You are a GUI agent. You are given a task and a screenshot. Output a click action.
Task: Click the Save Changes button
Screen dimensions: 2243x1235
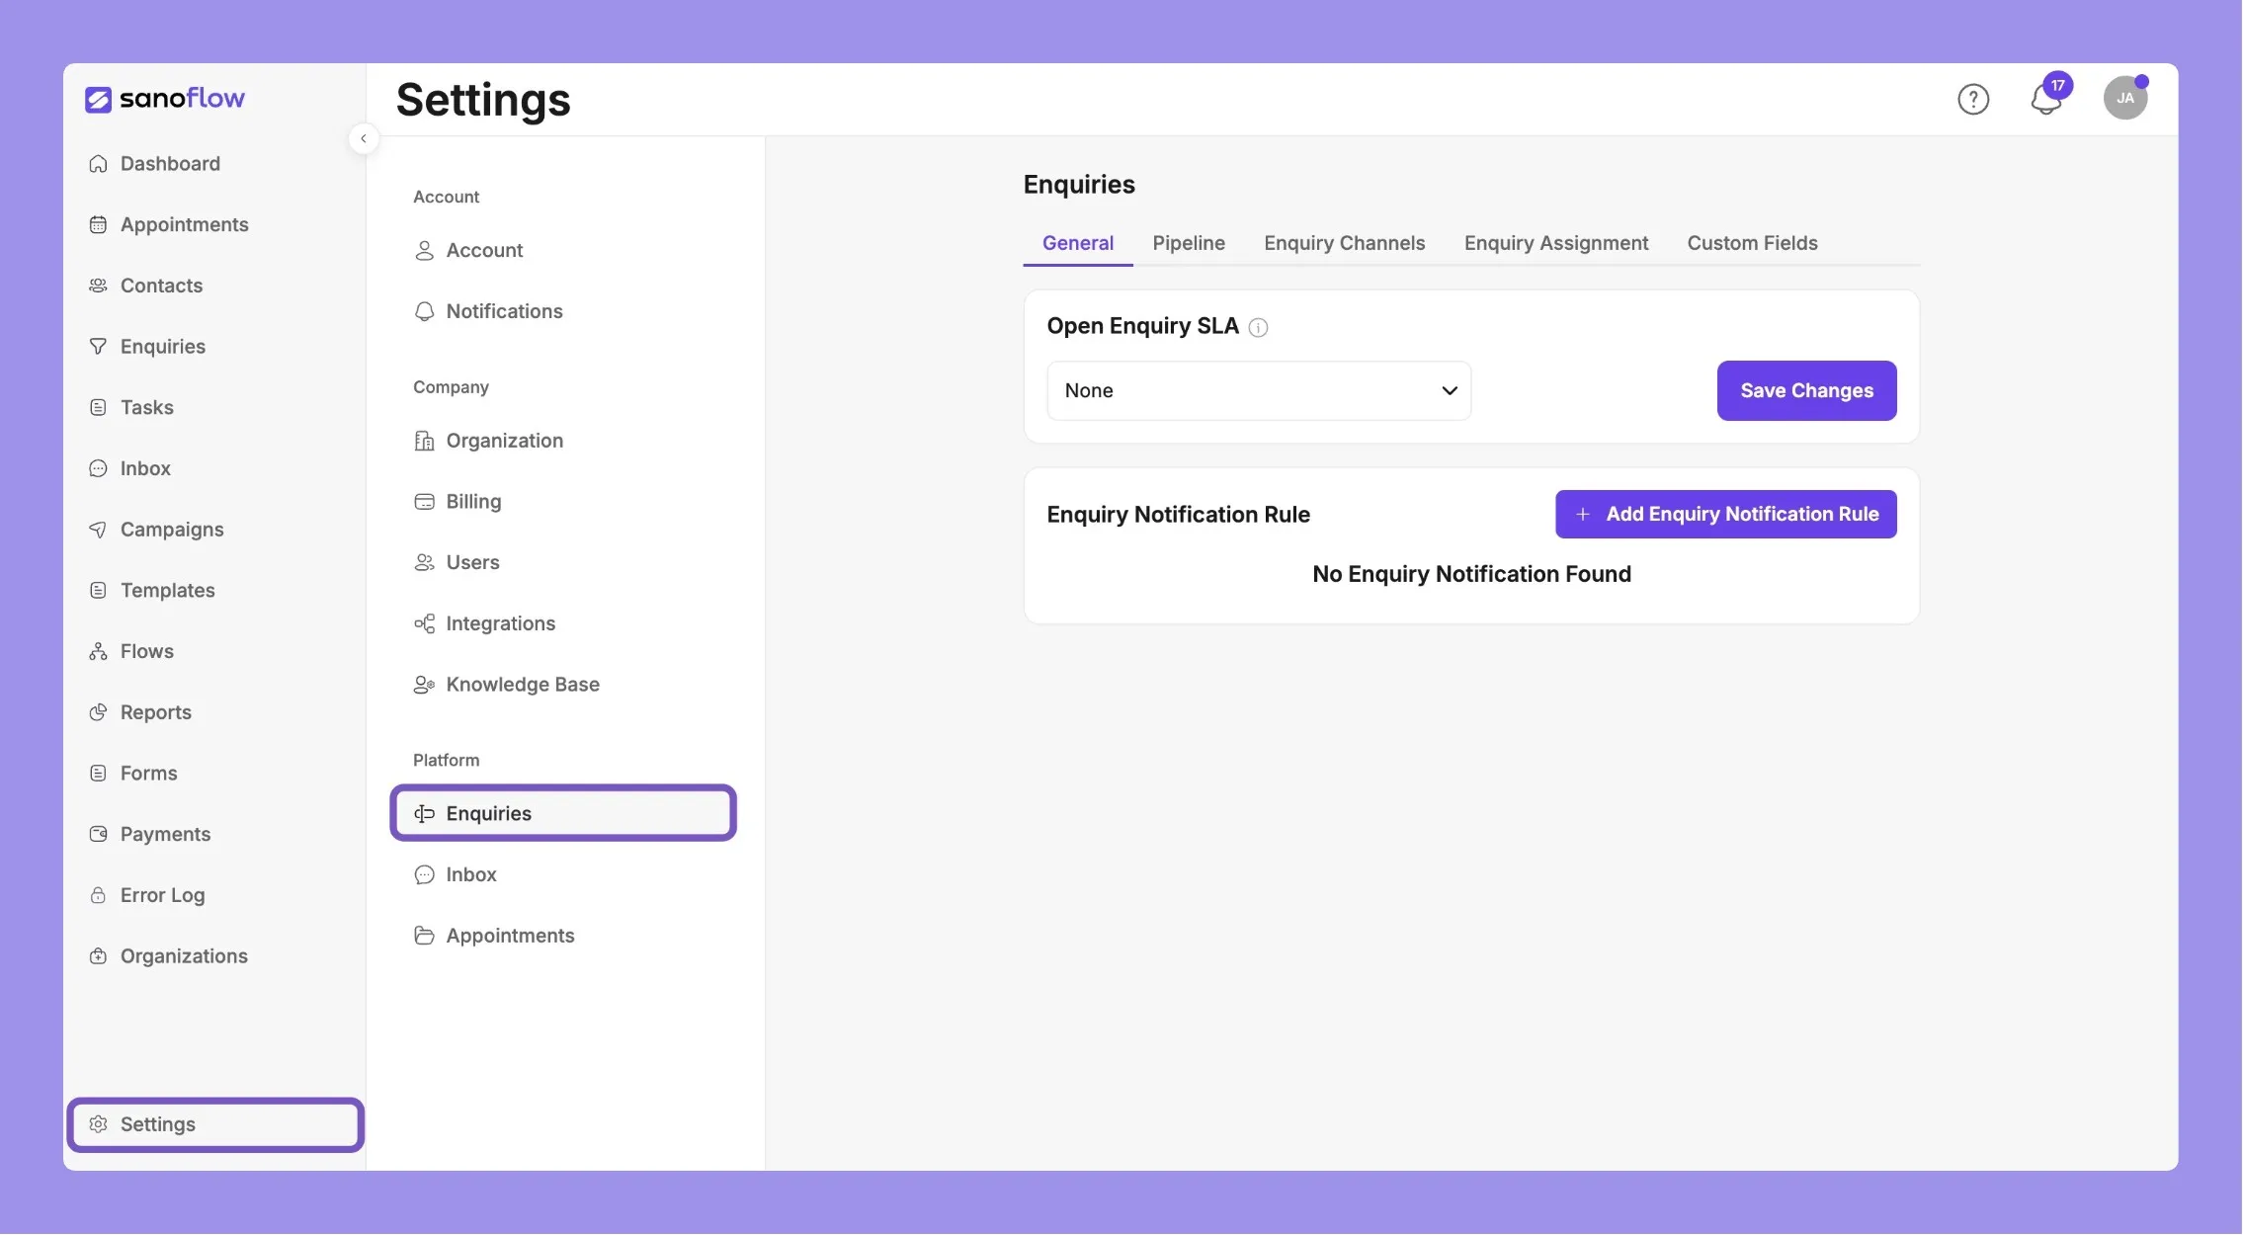click(1806, 391)
